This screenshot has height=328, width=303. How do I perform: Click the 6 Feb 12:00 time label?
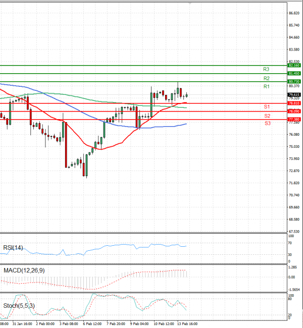pyautogui.click(x=92, y=324)
